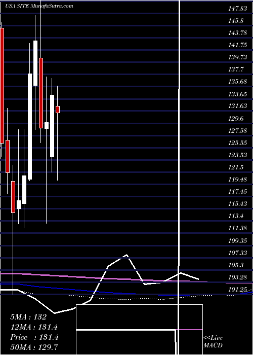Click the 143.78 price axis label

[238, 33]
